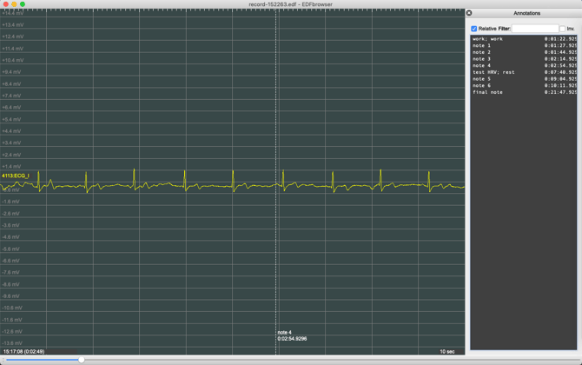This screenshot has width=582, height=365.
Task: Click the annotation Filter text field
Action: pos(534,29)
